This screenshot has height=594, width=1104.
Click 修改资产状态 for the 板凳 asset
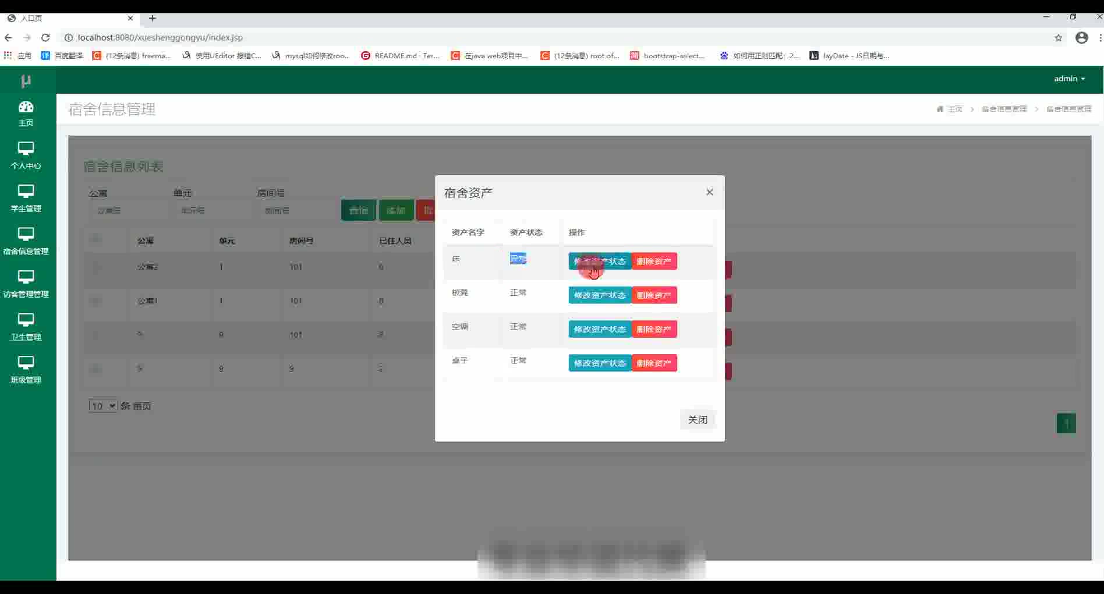point(600,295)
